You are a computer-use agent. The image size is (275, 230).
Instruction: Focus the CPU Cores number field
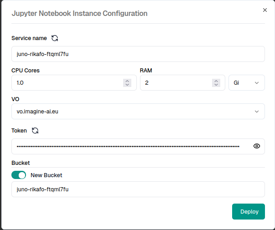(74, 83)
